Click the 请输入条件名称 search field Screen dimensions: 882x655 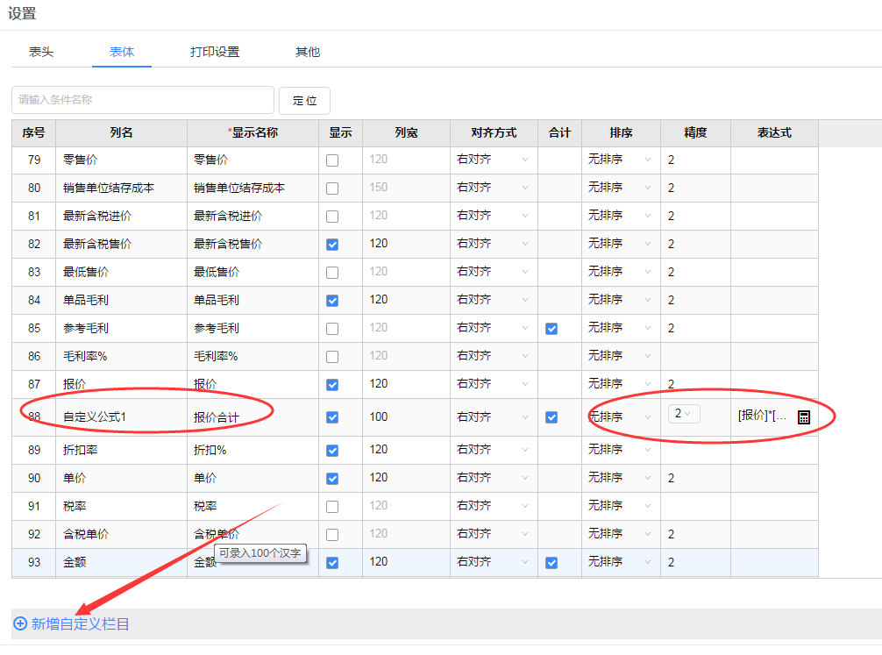143,100
